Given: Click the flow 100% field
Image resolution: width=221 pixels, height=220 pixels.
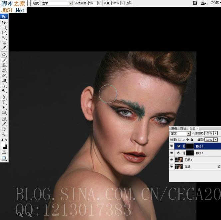Looking at the screenshot, I should (x=116, y=3).
